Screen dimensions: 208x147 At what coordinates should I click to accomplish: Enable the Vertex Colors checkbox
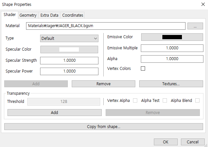click(143, 69)
